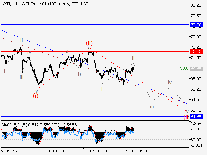Click the "21 Jun 03:00" date label
Image resolution: width=207 pixels, height=155 pixels.
pyautogui.click(x=95, y=151)
